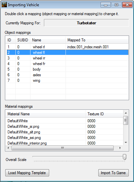The height and width of the screenshot is (182, 134).
Task: Sort by the SUBID column header
Action: (x=23, y=40)
